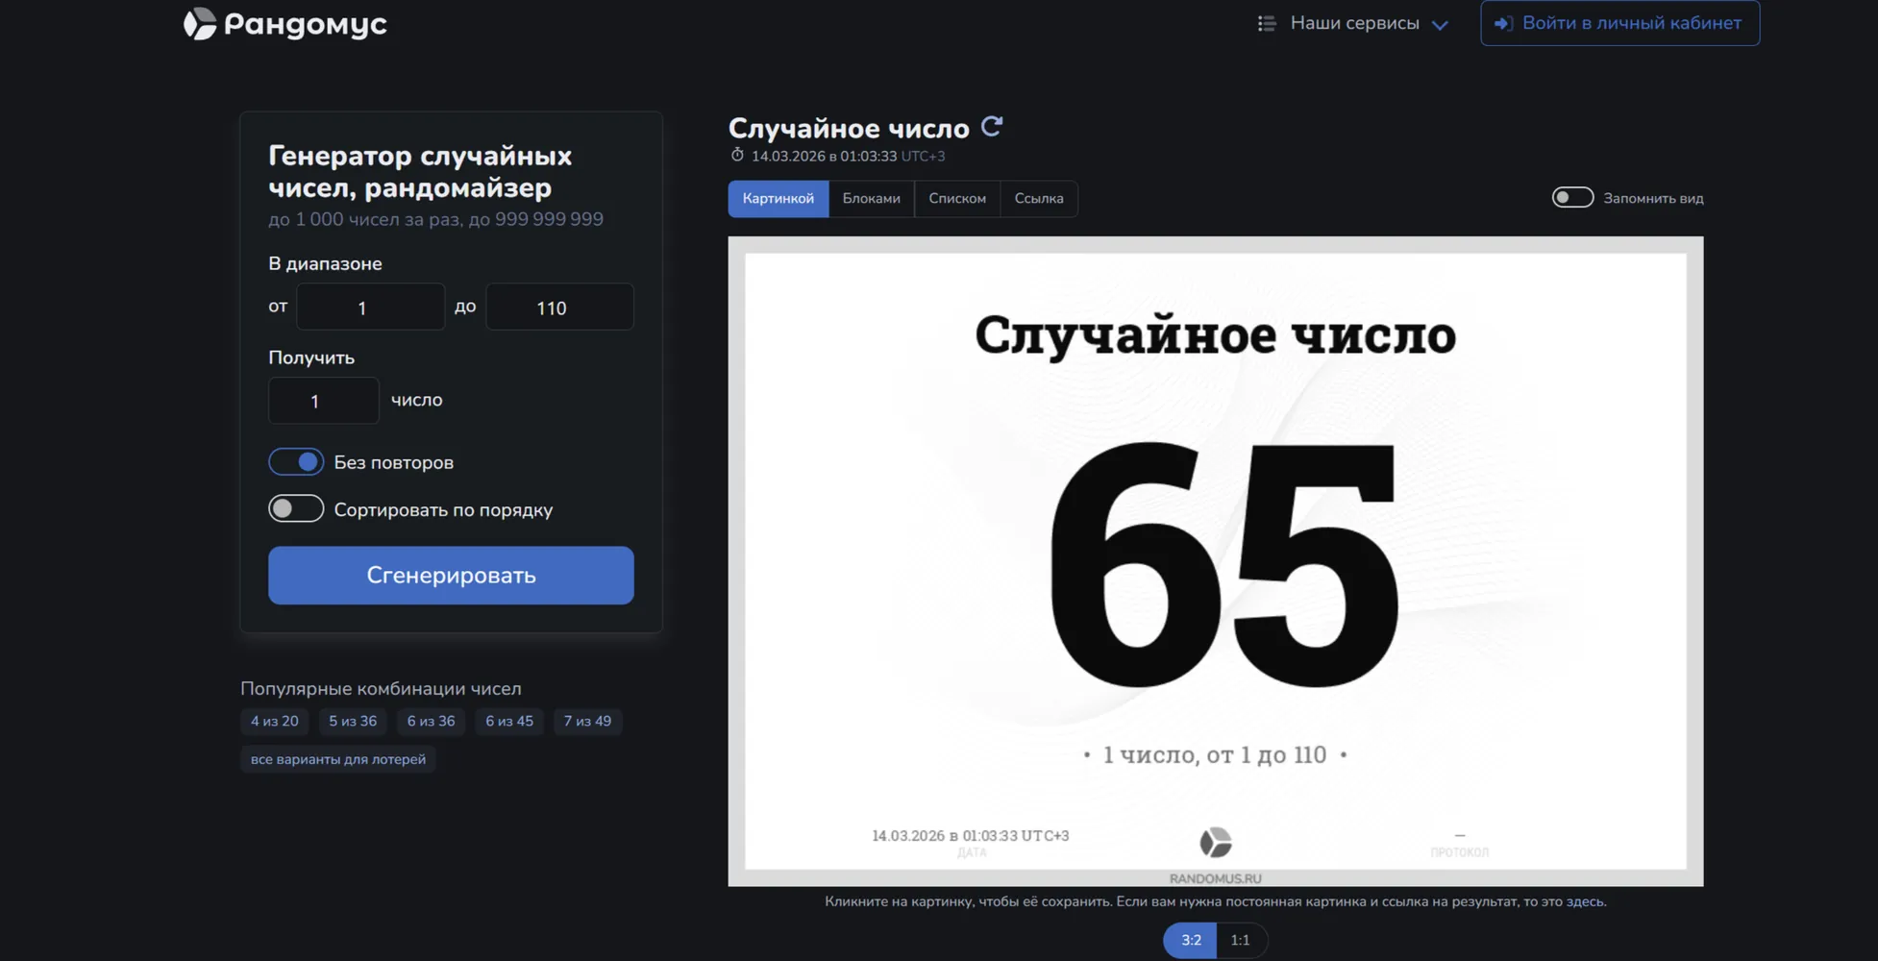Viewport: 1878px width, 961px height.
Task: Select the 3:2 aspect ratio
Action: point(1191,940)
